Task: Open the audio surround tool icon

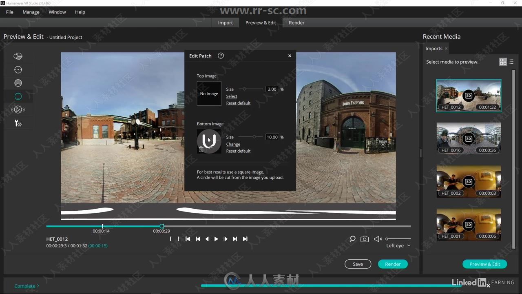Action: pos(18,109)
